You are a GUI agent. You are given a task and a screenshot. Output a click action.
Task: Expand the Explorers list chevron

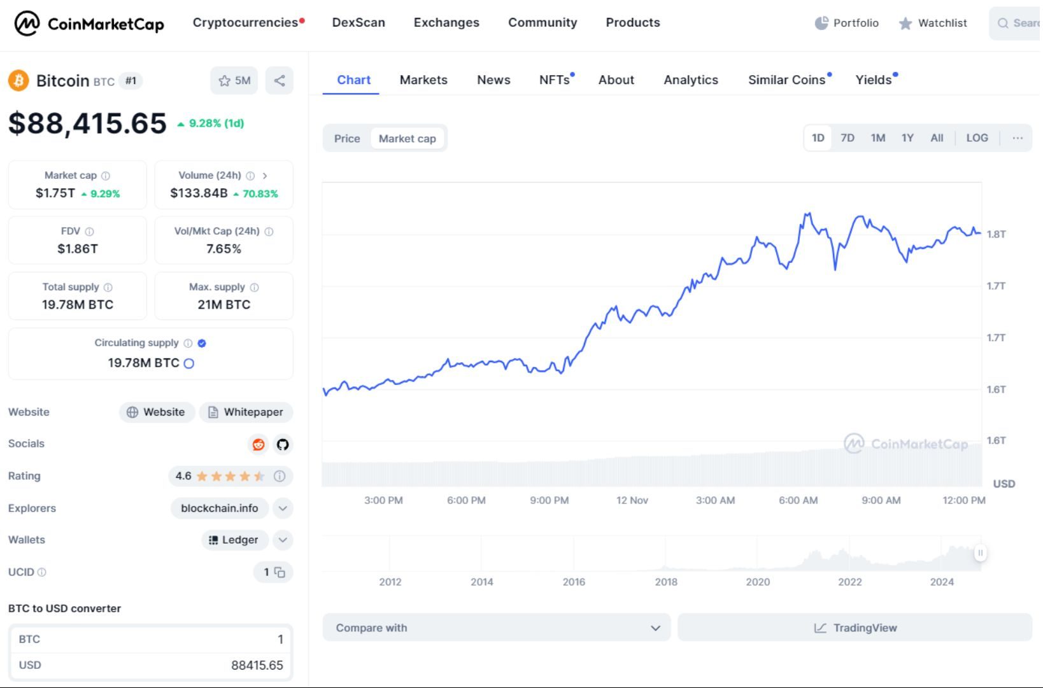pyautogui.click(x=282, y=508)
